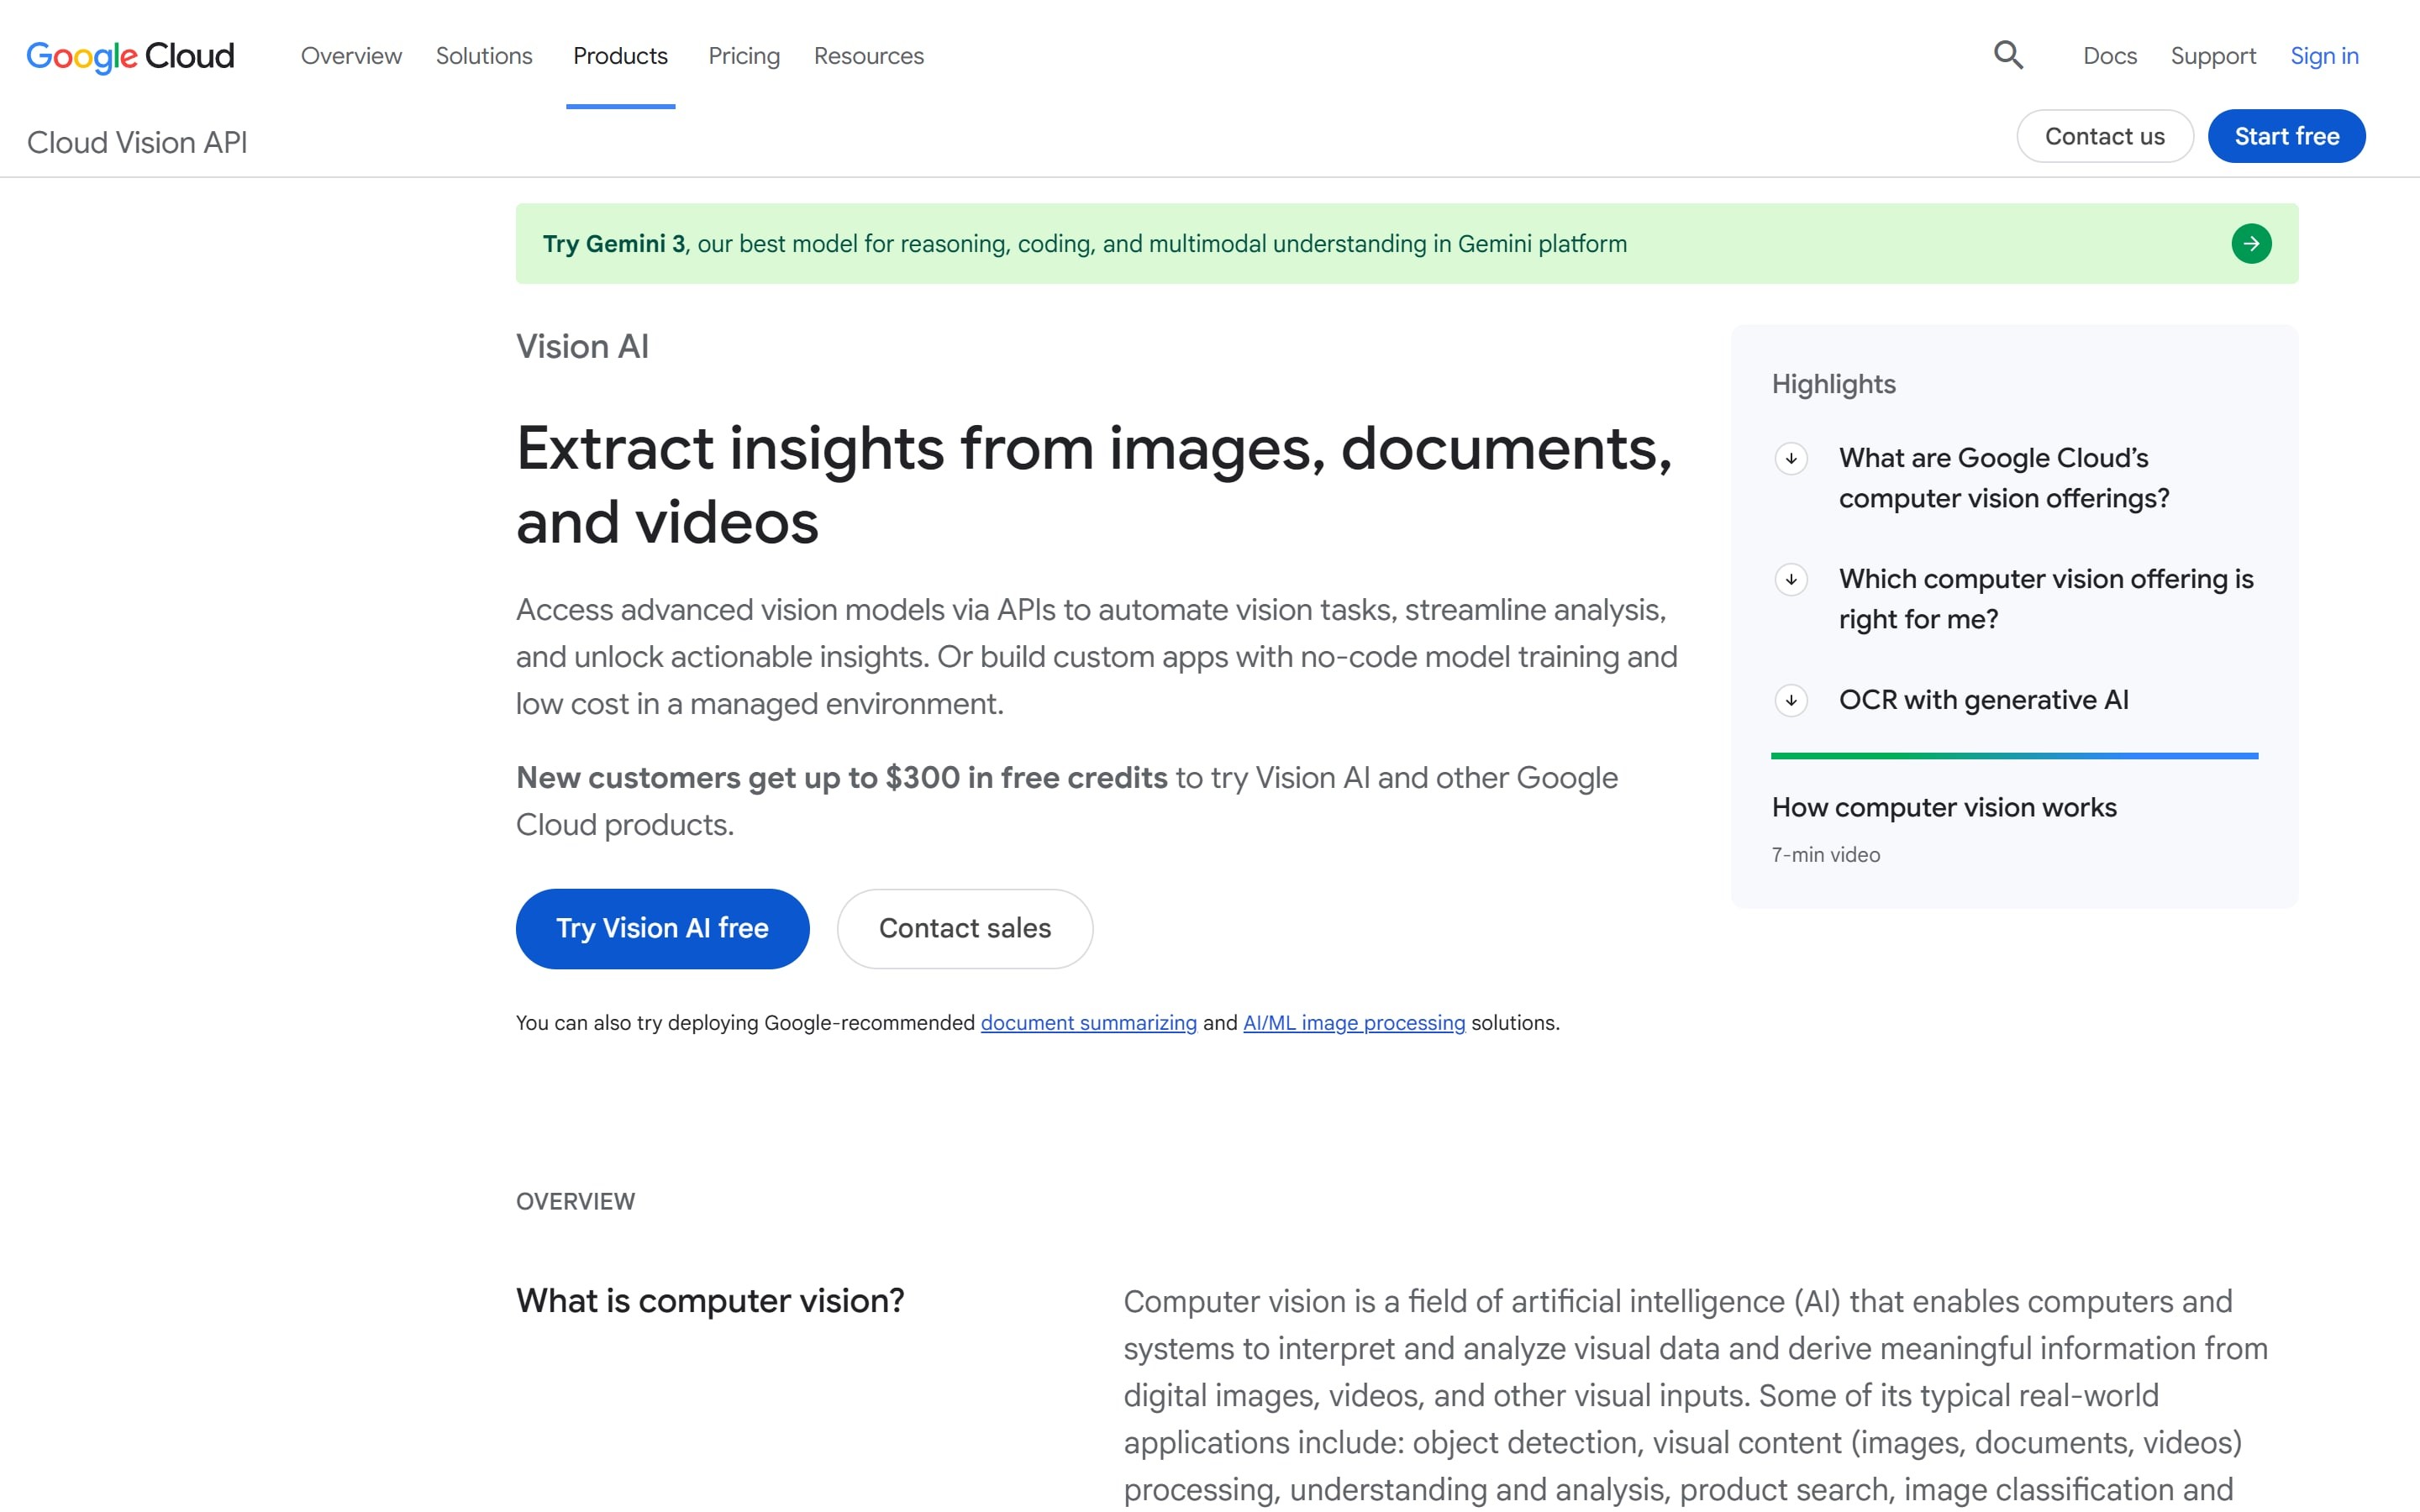2420x1512 pixels.
Task: Click Try Vision AI free button
Action: (x=662, y=928)
